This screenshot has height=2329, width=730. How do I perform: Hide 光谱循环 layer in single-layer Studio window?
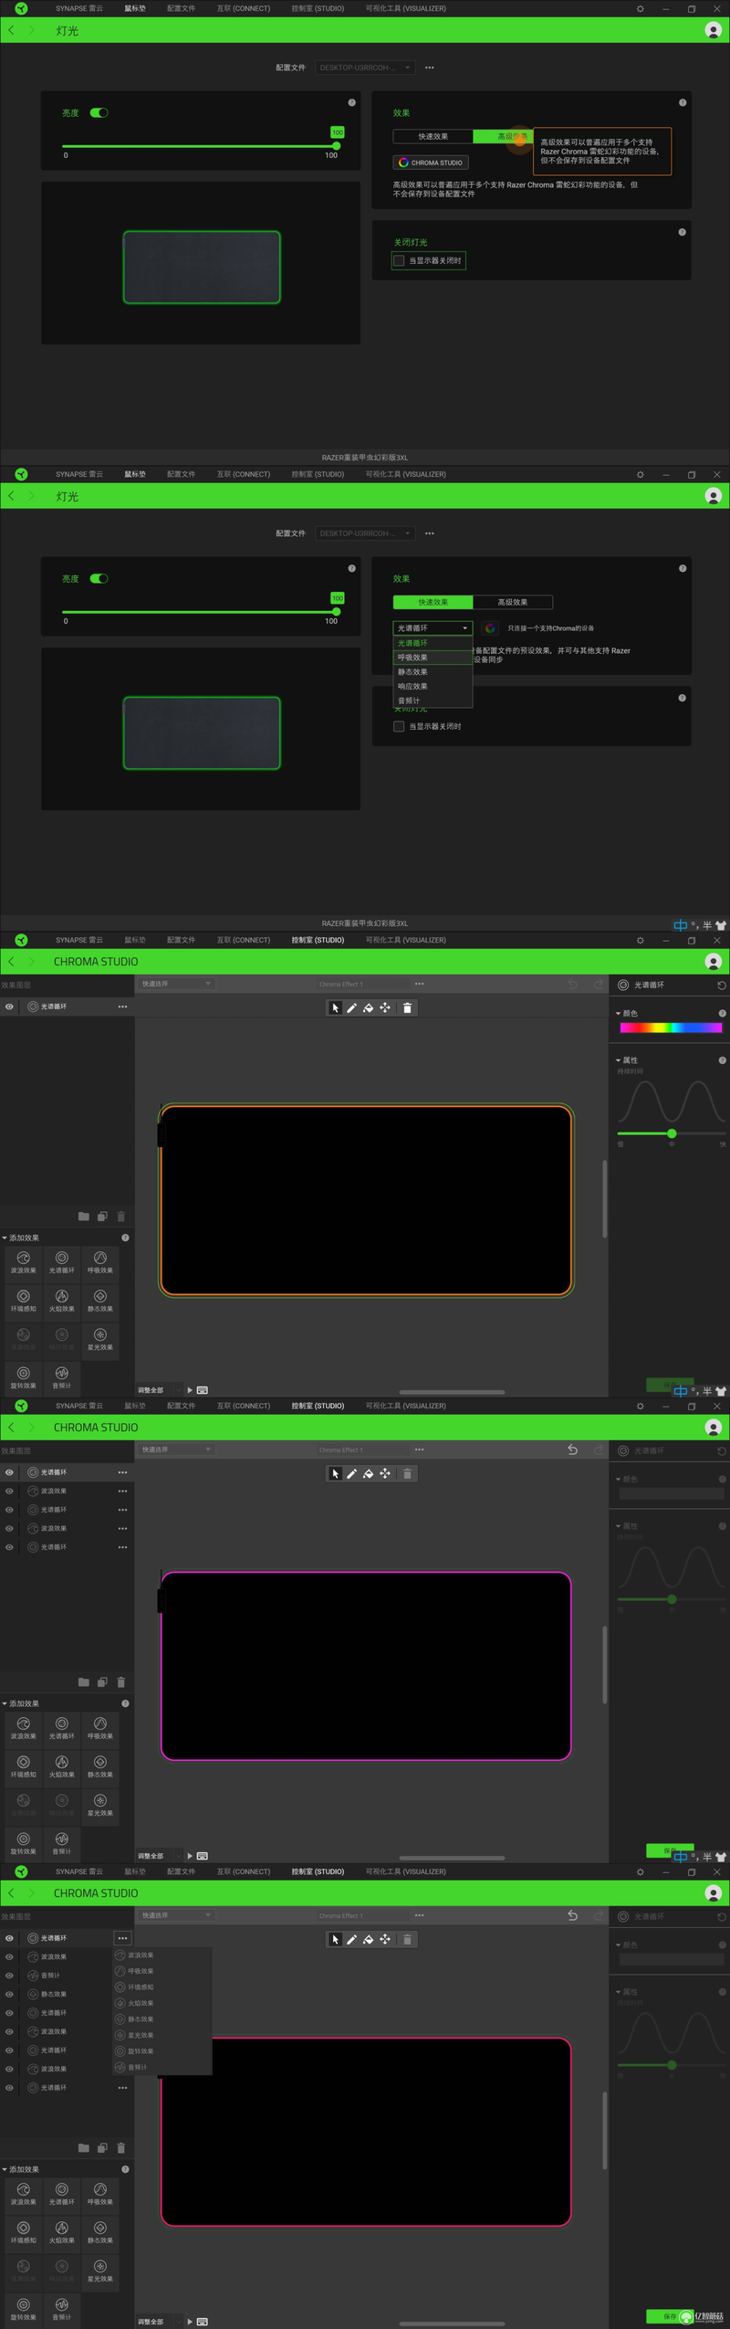[9, 1006]
